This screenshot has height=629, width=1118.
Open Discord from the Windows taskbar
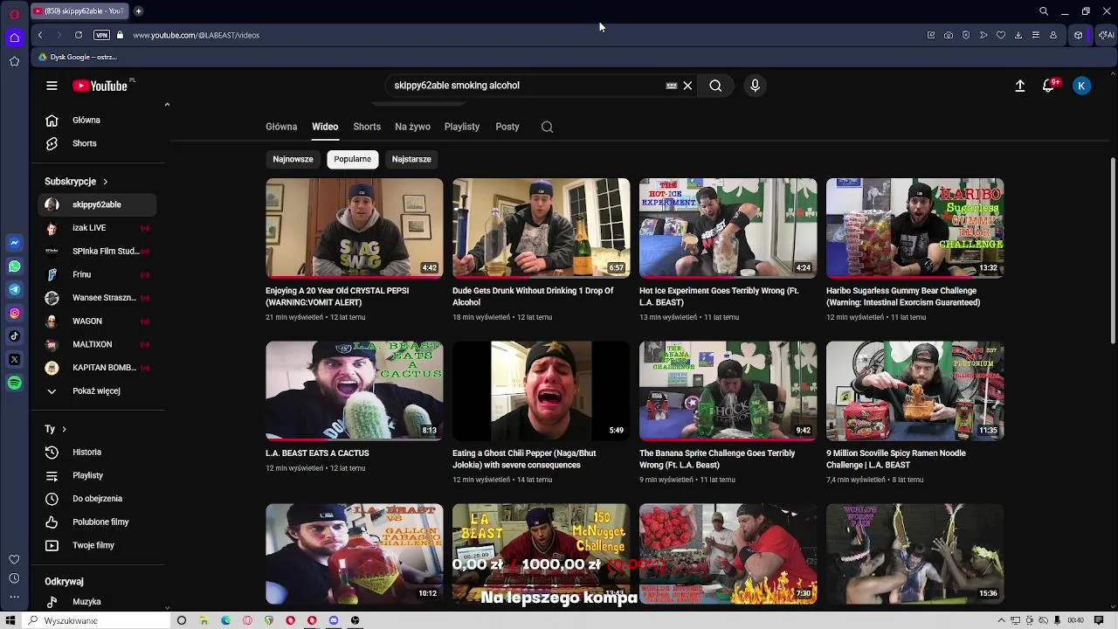tap(334, 620)
